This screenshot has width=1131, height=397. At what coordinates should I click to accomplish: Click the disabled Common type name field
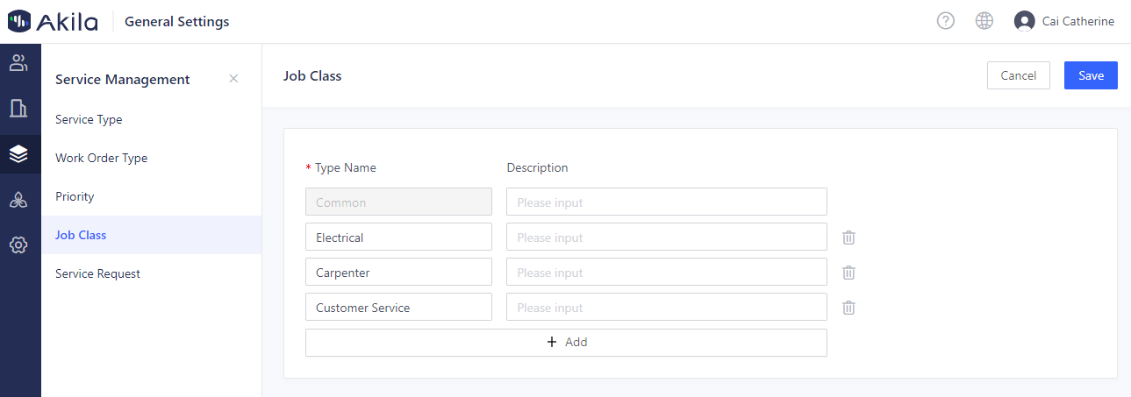(x=398, y=202)
